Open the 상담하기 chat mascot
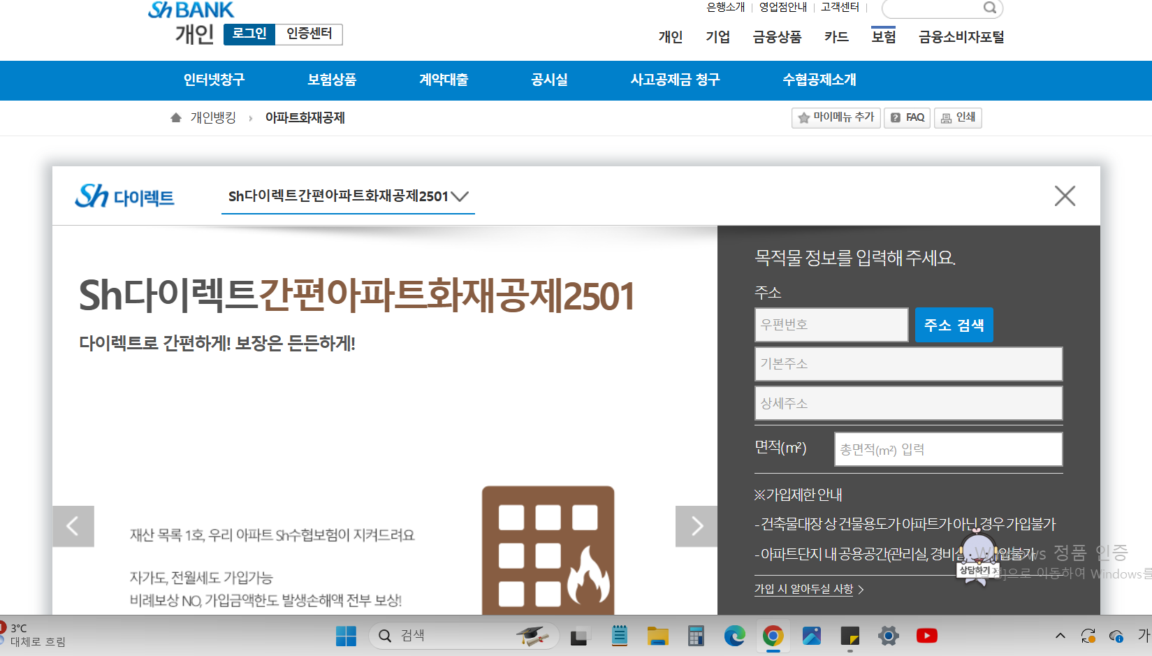The image size is (1152, 656). click(x=977, y=557)
